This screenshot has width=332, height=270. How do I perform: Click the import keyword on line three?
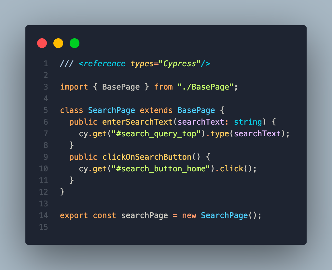(x=74, y=87)
